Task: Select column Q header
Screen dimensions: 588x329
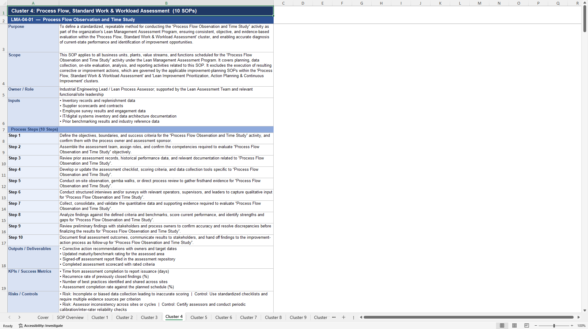Action: pyautogui.click(x=558, y=3)
